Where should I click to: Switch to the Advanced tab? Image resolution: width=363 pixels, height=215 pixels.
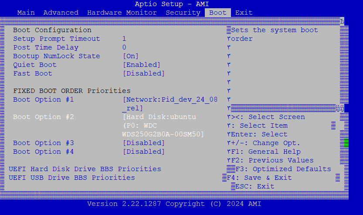[x=61, y=13]
